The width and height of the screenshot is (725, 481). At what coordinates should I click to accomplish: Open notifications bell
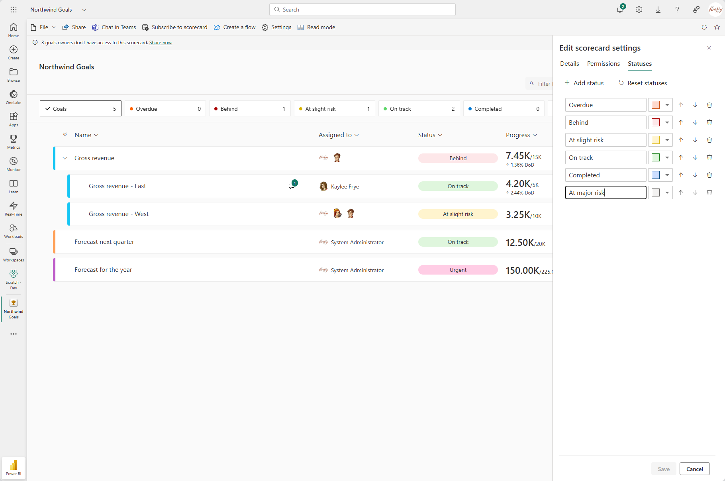(620, 10)
